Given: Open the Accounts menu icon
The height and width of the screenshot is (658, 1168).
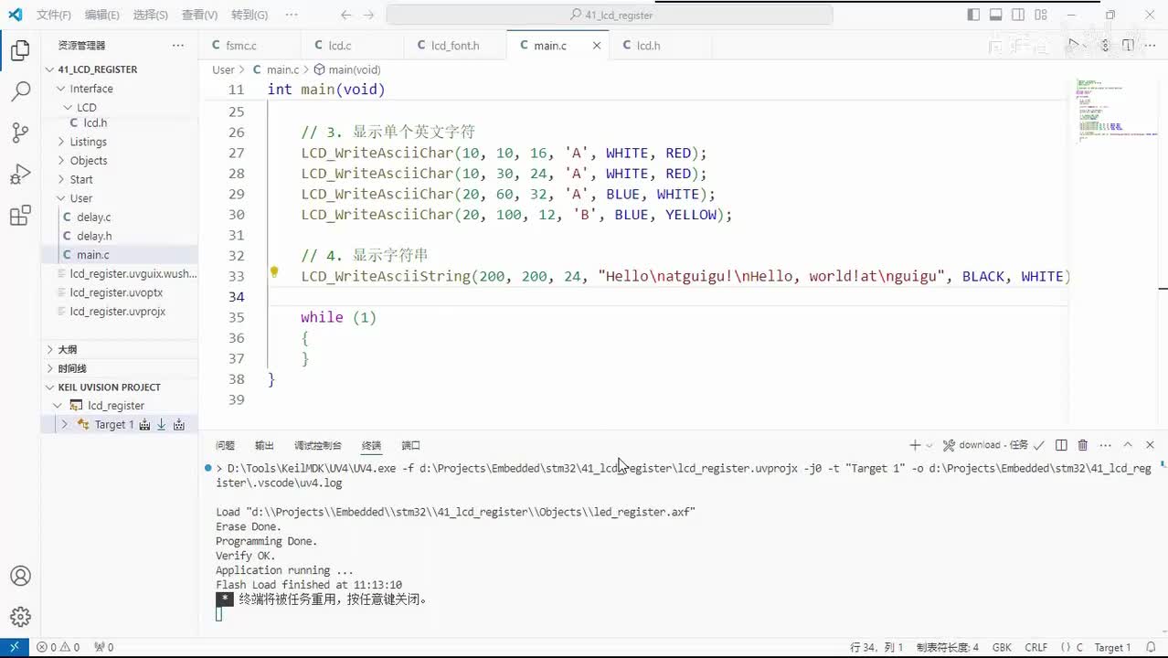Looking at the screenshot, I should coord(20,576).
